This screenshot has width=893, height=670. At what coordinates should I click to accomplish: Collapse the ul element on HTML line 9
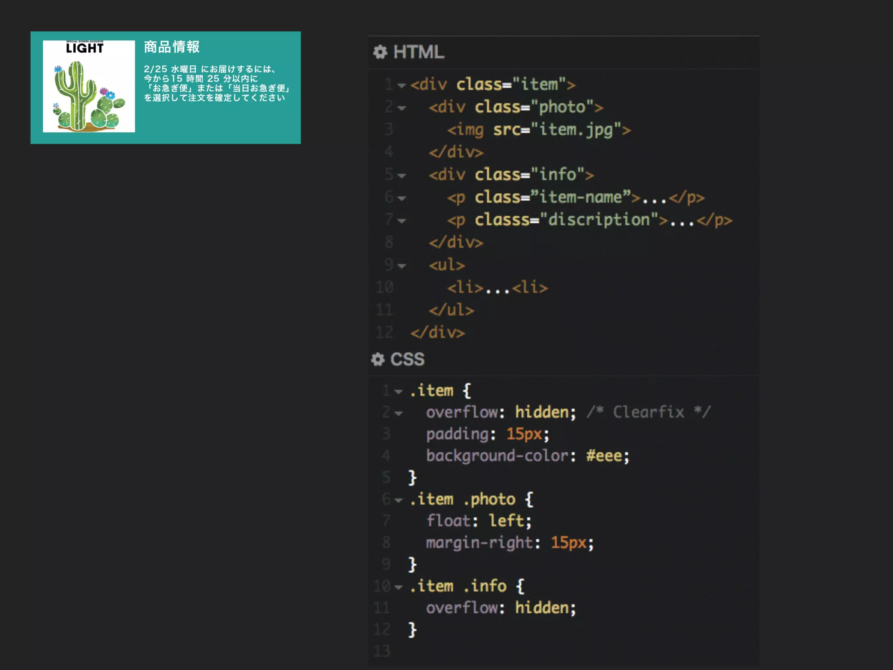[x=402, y=266]
